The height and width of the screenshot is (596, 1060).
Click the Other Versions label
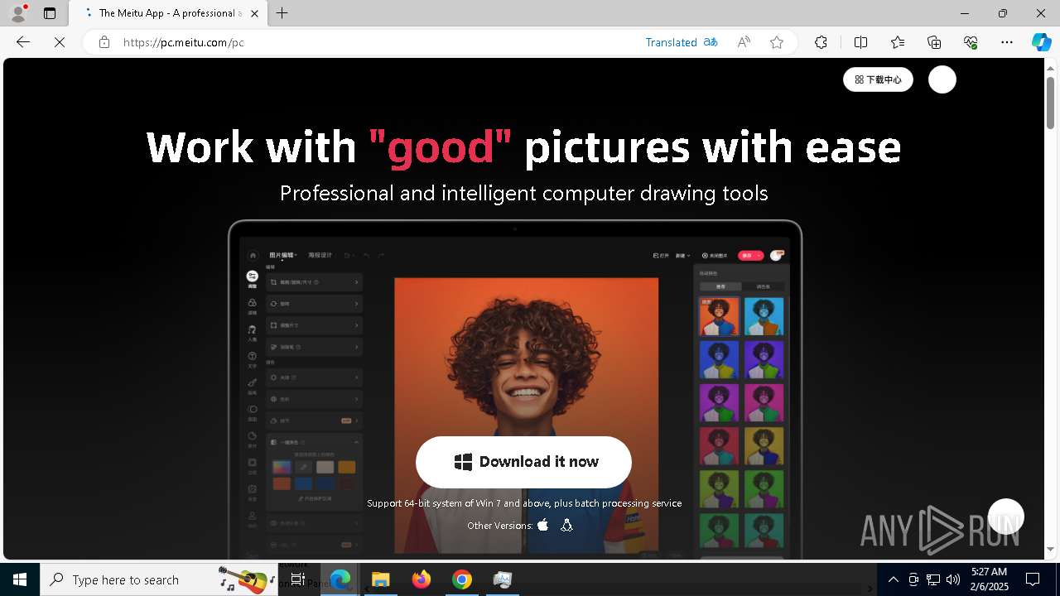[x=499, y=526]
